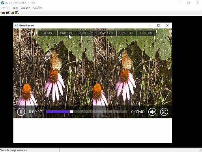Viewport: 202px width, 152px height.
Task: Select the Half SBS format button
Action: (x=67, y=33)
